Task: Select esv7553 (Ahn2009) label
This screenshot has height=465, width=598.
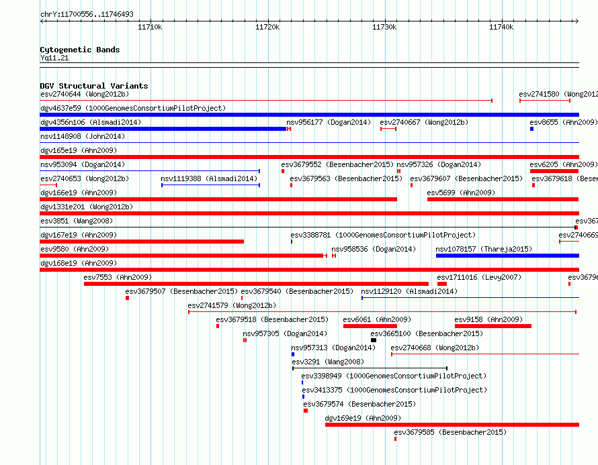Action: (x=118, y=277)
